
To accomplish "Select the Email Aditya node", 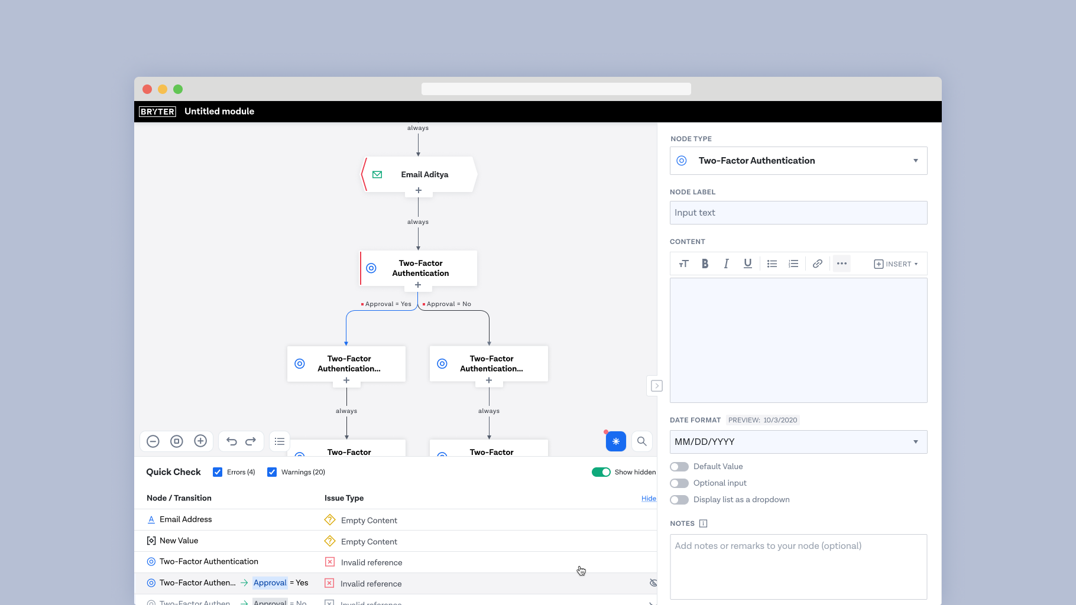I will pos(419,174).
